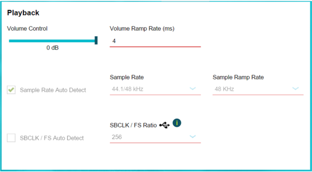This screenshot has width=312, height=172.
Task: Click the Sample Ramp Rate chevron arrow
Action: (295, 89)
